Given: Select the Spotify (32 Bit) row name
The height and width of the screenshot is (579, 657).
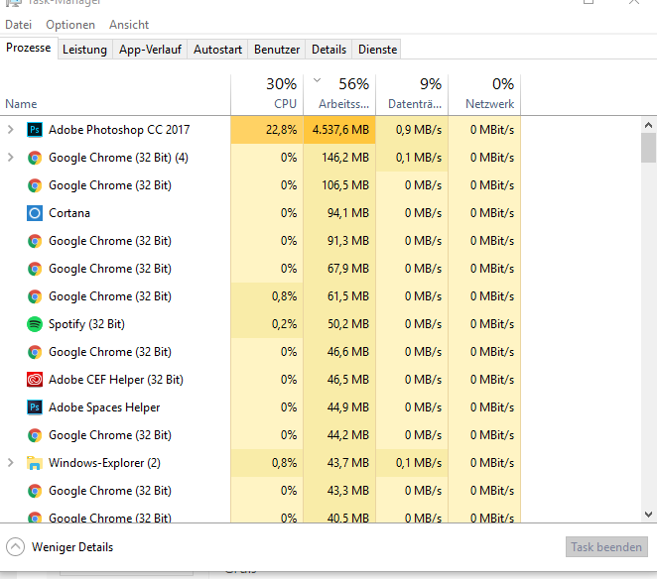Looking at the screenshot, I should [x=86, y=324].
